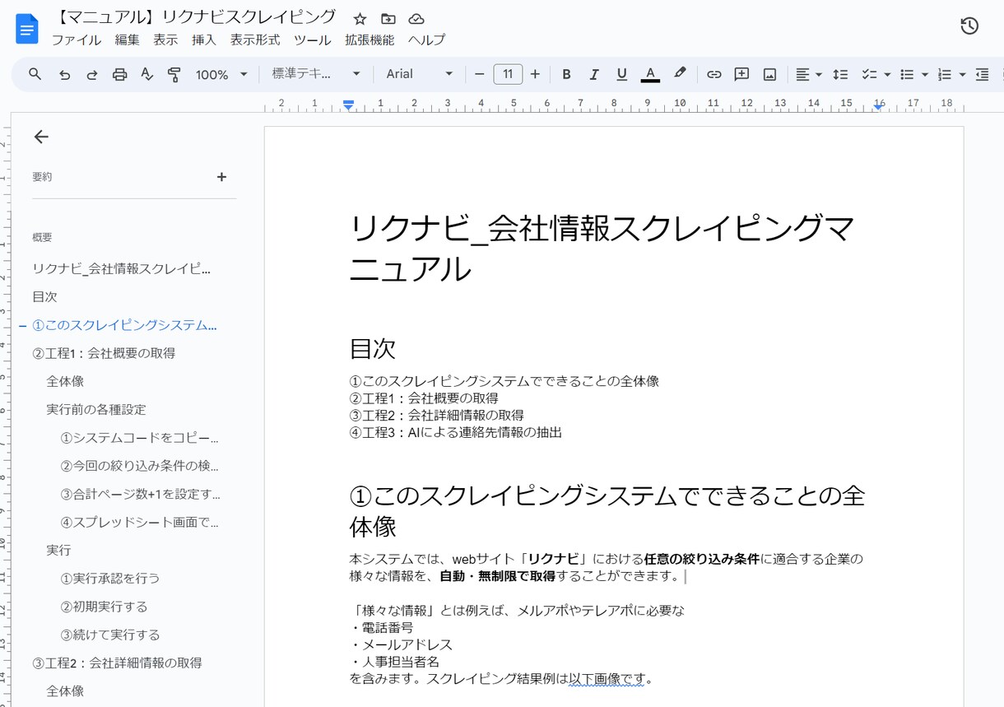Open the 拡張機能 menu

(370, 40)
